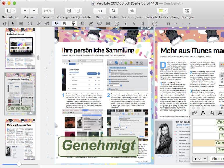Expand the stroke color dropdown arrow

click(x=176, y=24)
